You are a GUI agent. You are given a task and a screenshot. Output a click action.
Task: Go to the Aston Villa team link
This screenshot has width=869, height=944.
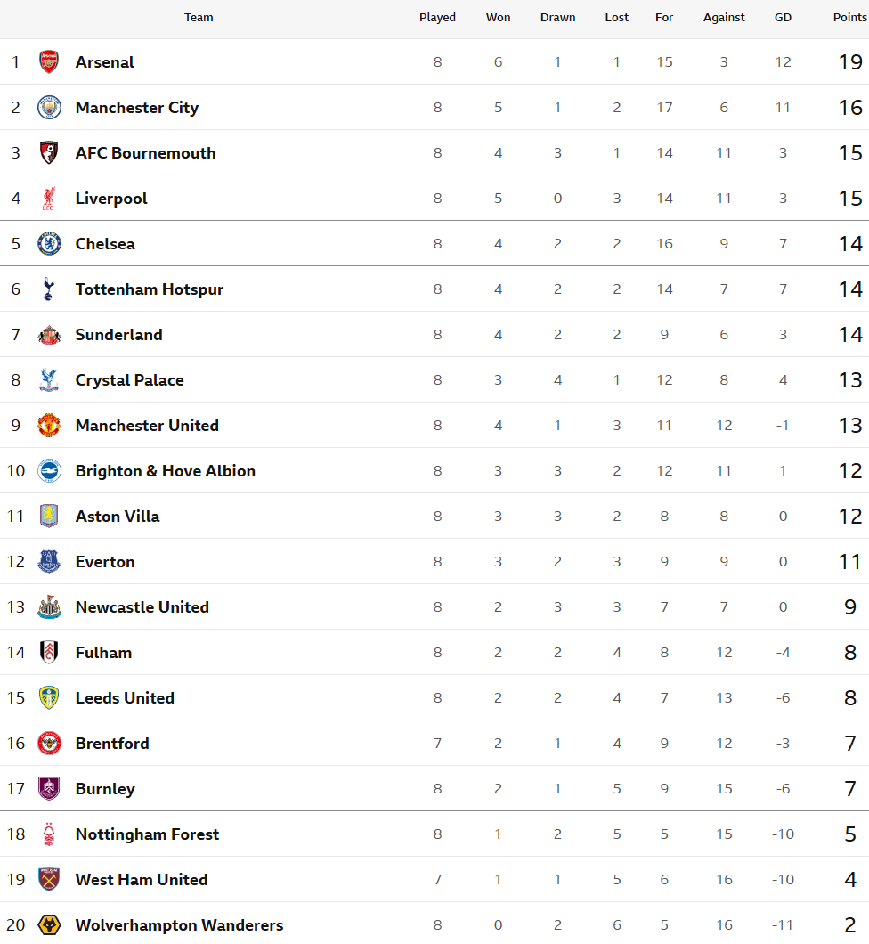point(118,517)
